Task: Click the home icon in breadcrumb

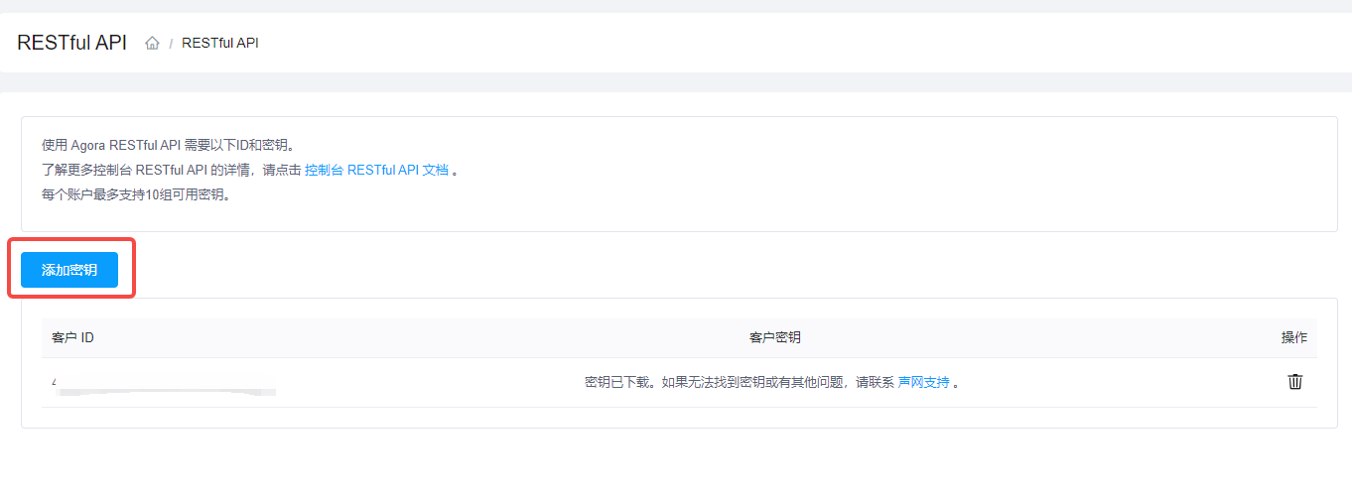Action: (152, 43)
